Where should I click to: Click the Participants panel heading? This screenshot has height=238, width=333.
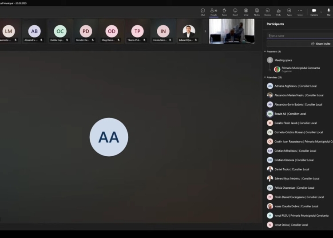[275, 24]
